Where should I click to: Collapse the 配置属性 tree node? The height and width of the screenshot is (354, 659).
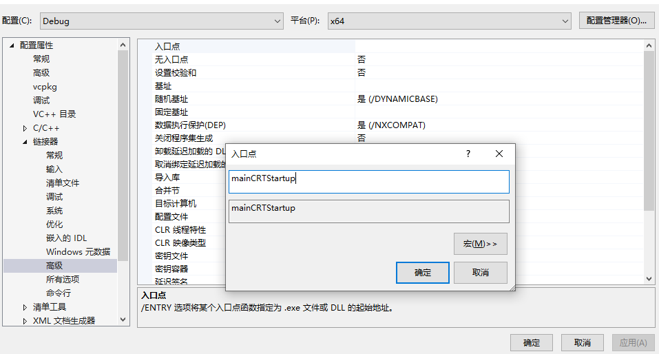pos(12,45)
